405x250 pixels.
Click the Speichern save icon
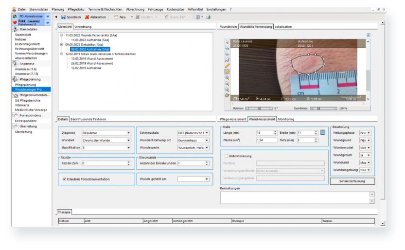pos(63,17)
